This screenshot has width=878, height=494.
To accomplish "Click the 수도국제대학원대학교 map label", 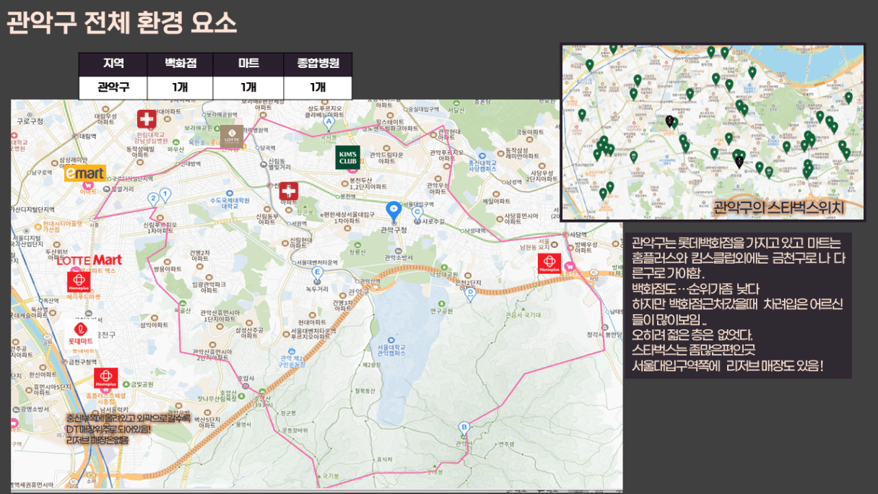I will [x=229, y=203].
